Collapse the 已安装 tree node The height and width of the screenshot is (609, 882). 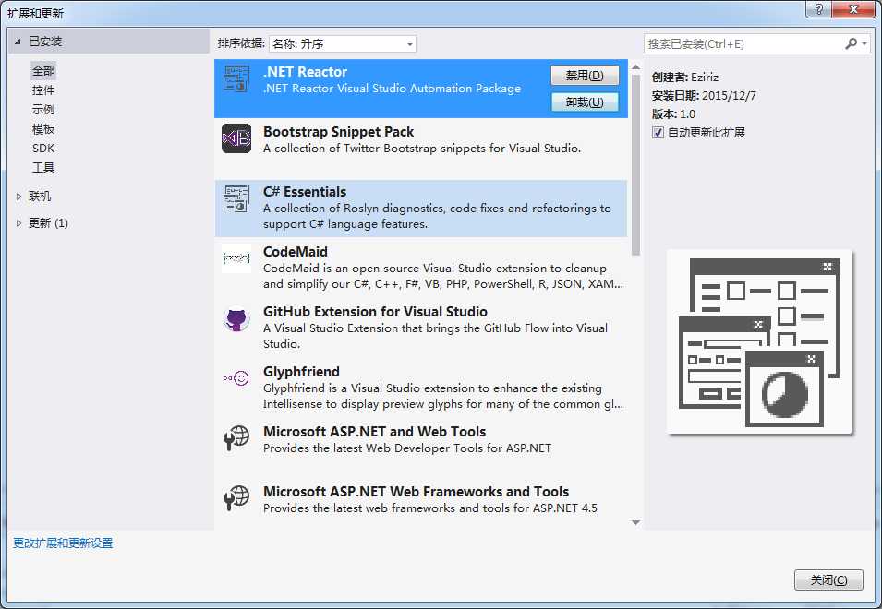click(x=18, y=42)
